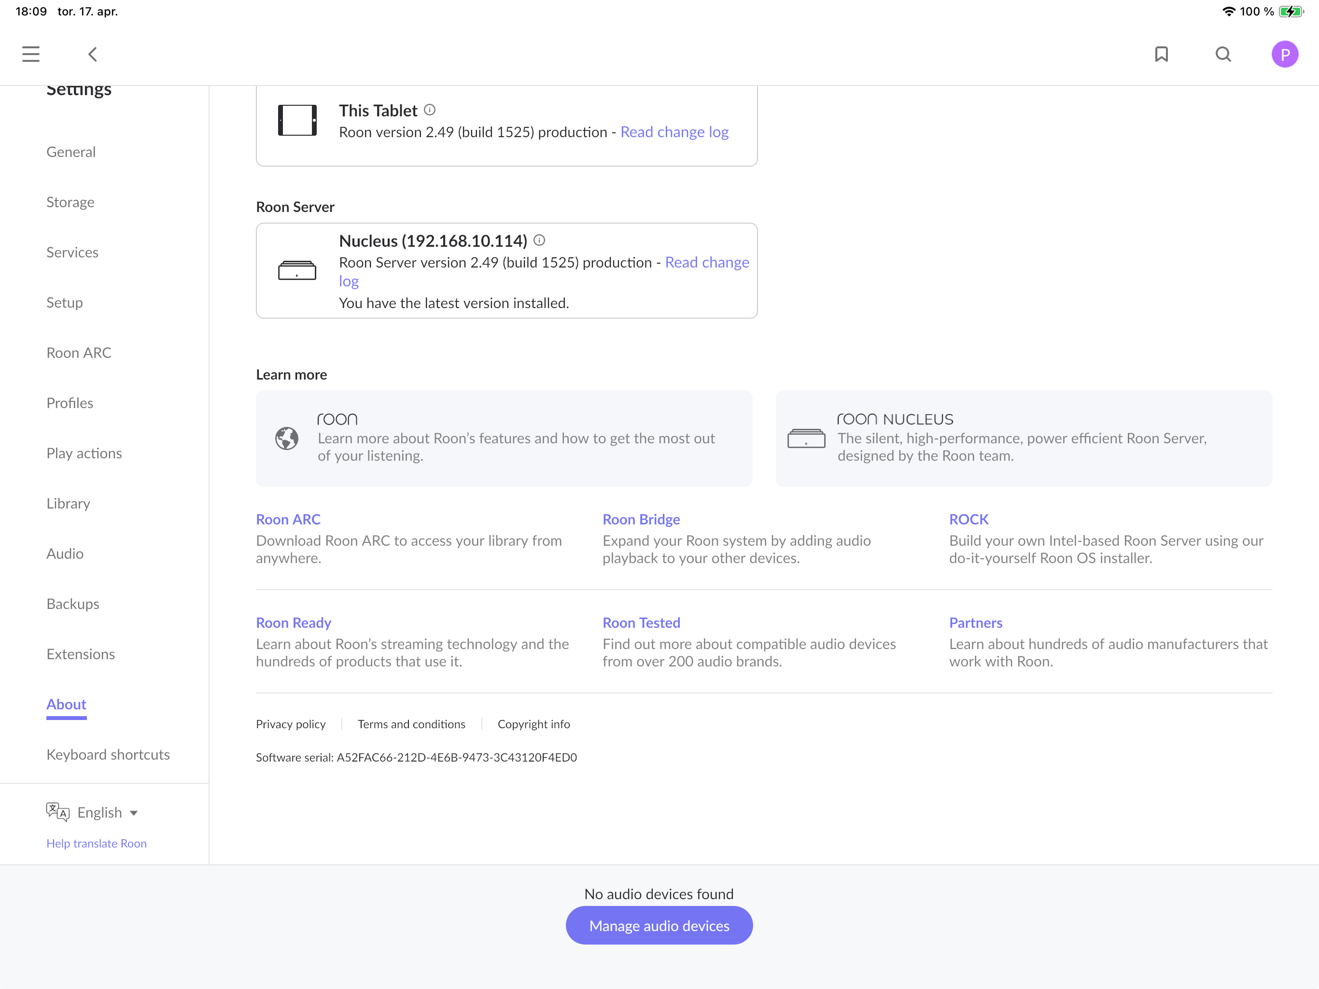Show info for This Tablet

[430, 110]
